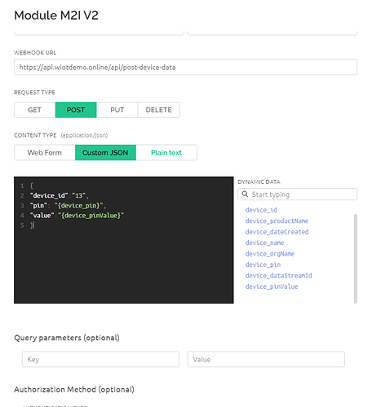
Task: Insert device_orgName dynamic data
Action: pos(270,254)
